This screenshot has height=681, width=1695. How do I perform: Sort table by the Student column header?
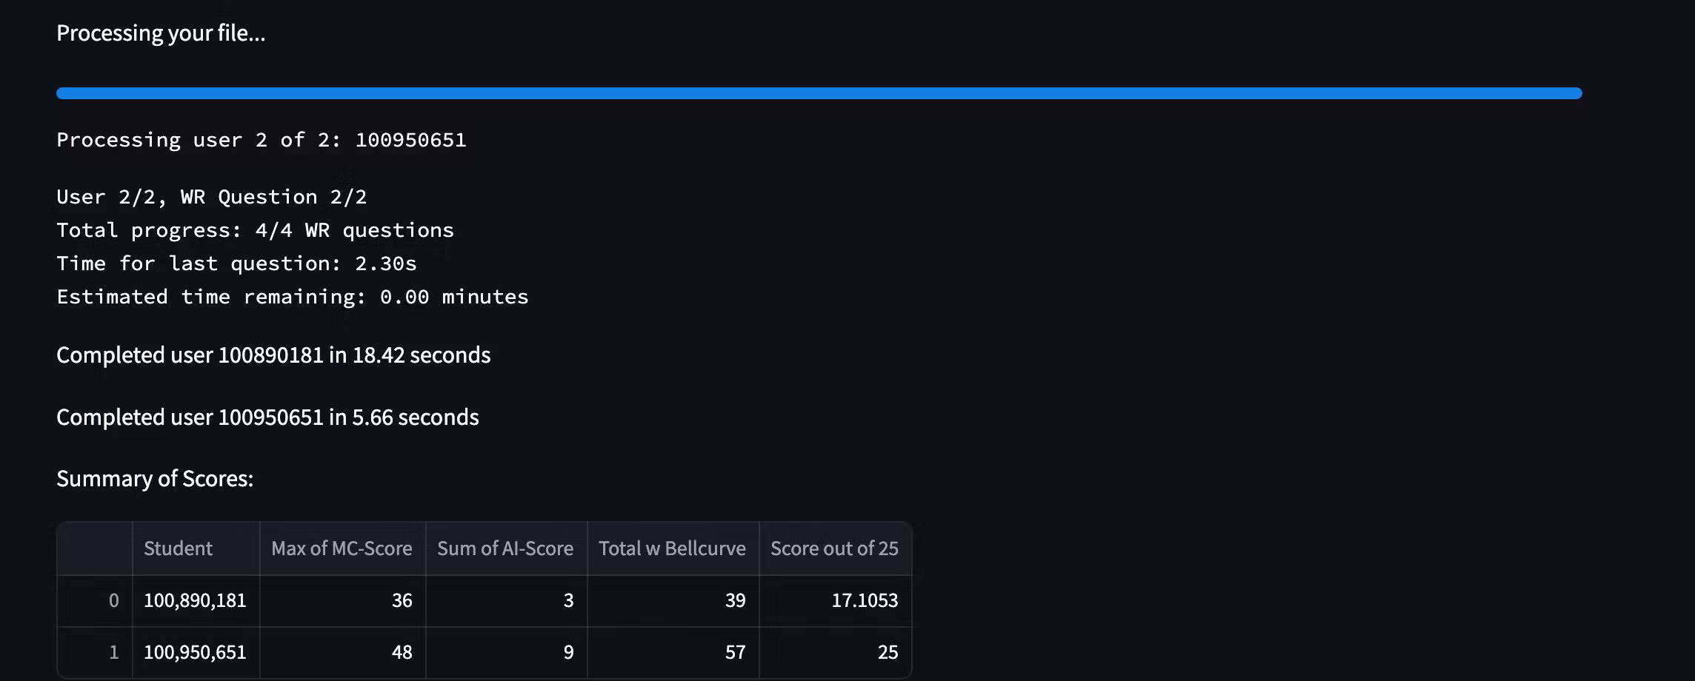click(x=196, y=549)
